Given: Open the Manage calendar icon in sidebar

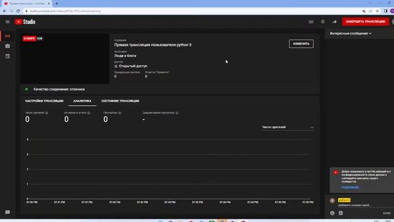Looking at the screenshot, I should pos(7,56).
